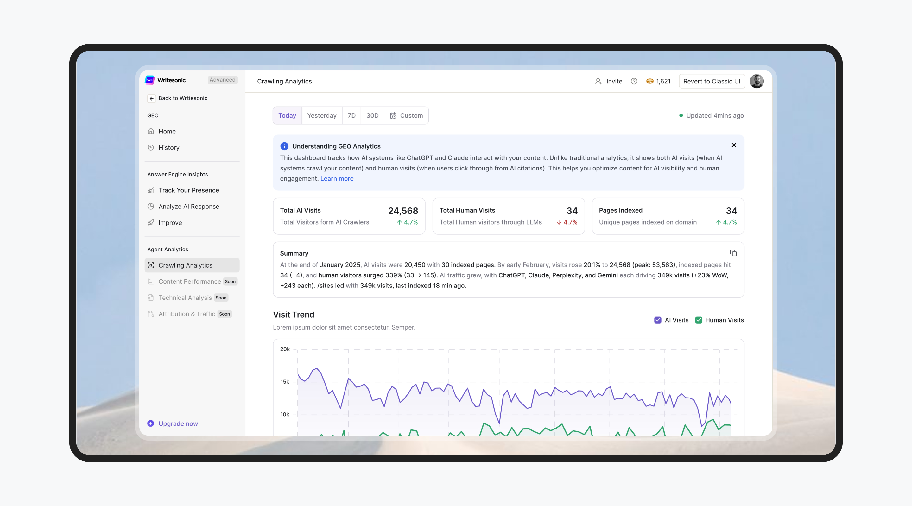Open the help question mark icon
912x506 pixels.
(x=634, y=81)
